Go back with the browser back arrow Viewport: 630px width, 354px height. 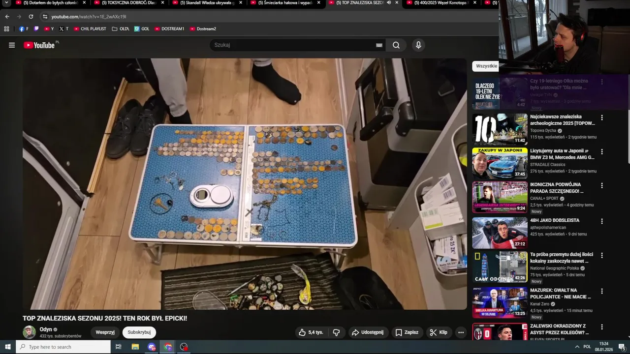point(7,17)
